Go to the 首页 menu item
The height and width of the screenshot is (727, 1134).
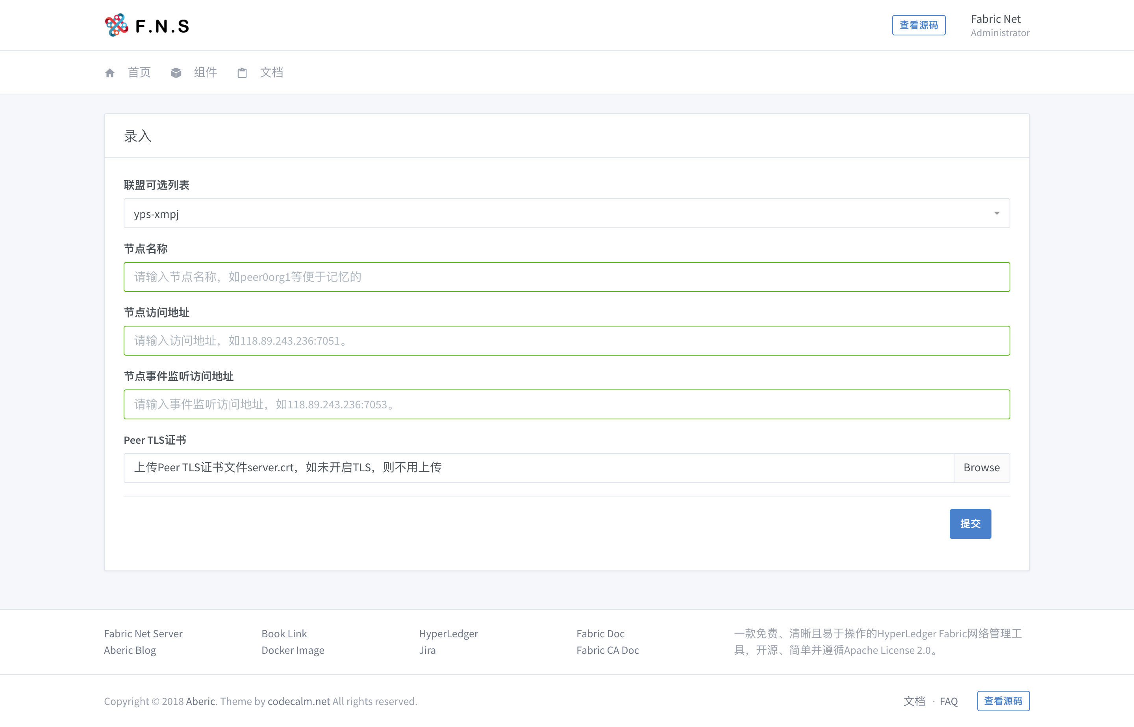click(139, 72)
